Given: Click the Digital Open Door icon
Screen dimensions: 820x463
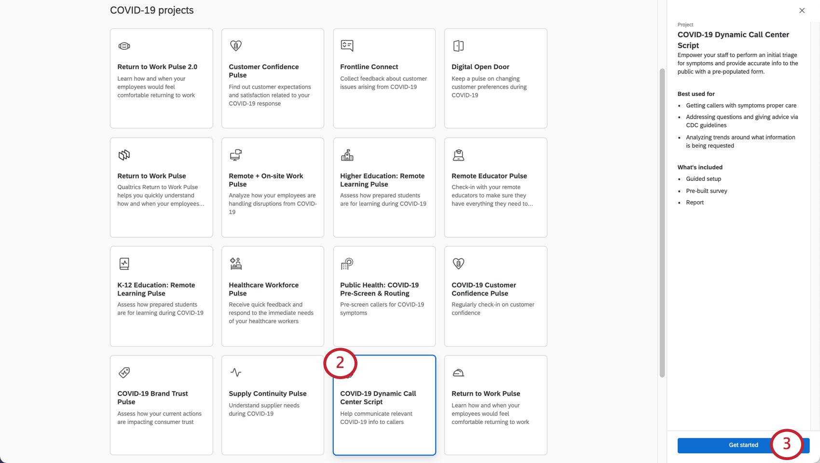Looking at the screenshot, I should point(458,46).
